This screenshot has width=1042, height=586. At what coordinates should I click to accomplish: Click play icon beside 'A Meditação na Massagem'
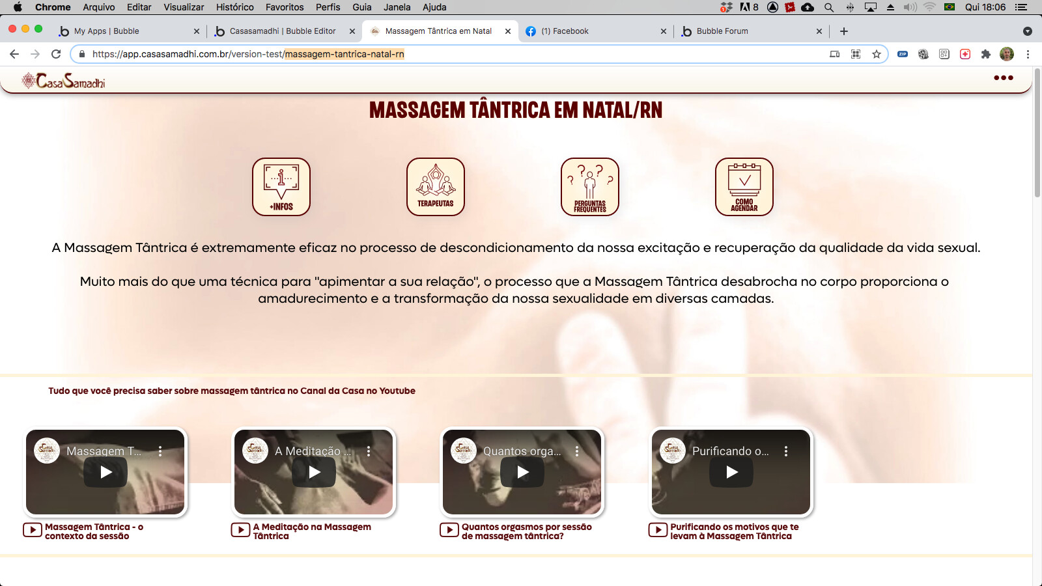point(241,530)
